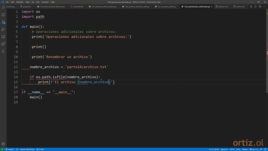This screenshot has width=268, height=151.
Task: Open the Run menu
Action: click(38, 2)
